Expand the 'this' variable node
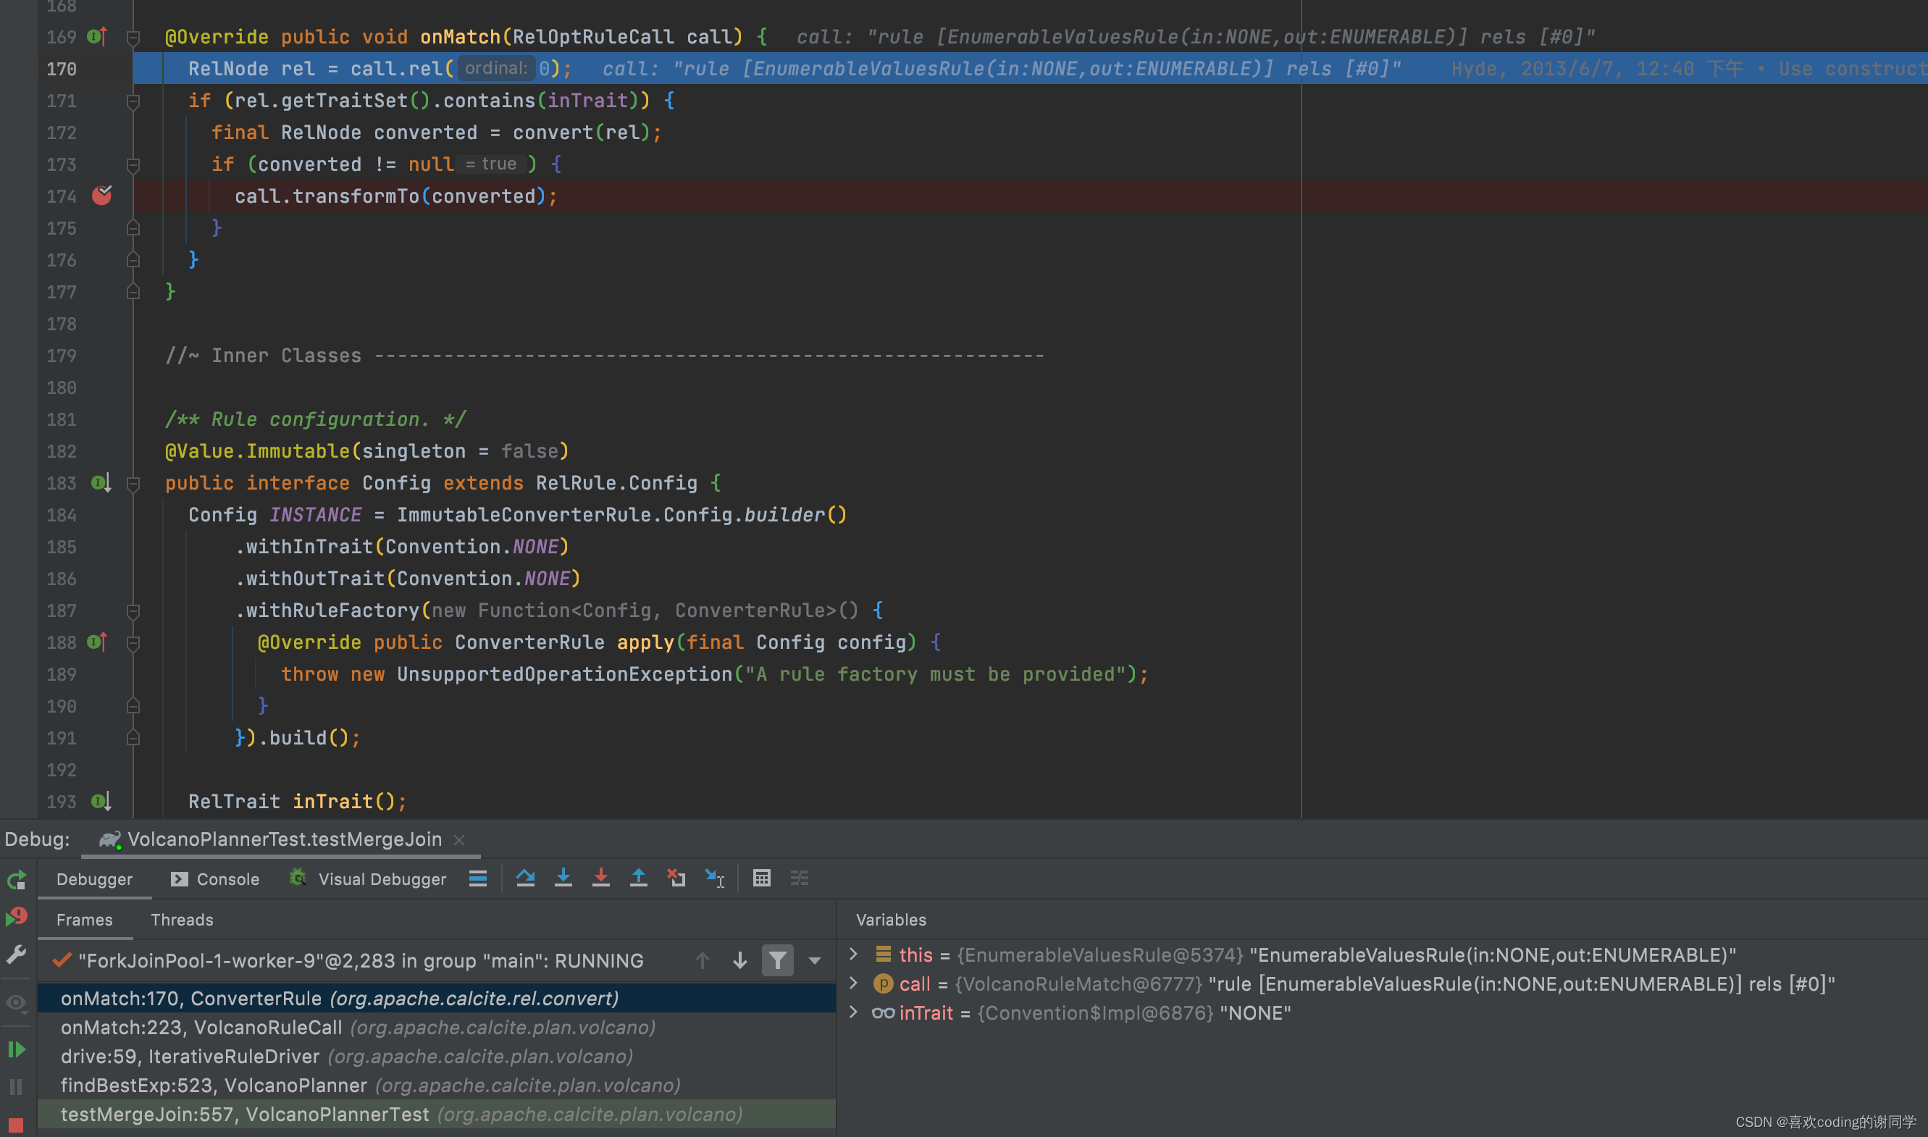1928x1137 pixels. [x=853, y=954]
